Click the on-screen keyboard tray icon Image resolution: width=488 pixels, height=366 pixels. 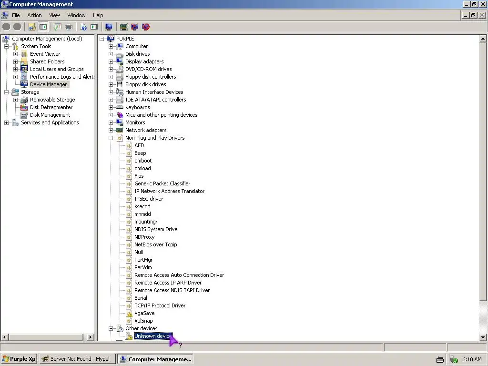click(440, 359)
